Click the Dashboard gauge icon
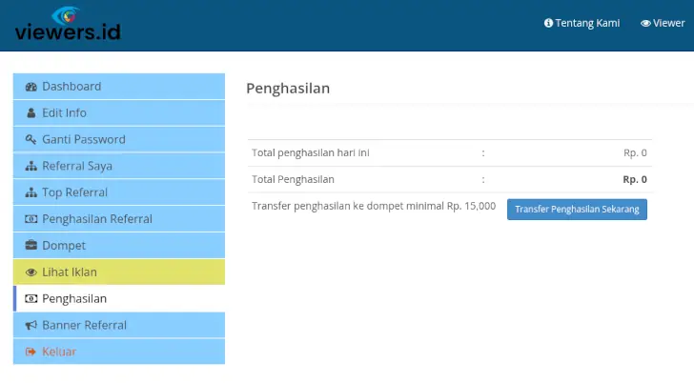 [31, 87]
